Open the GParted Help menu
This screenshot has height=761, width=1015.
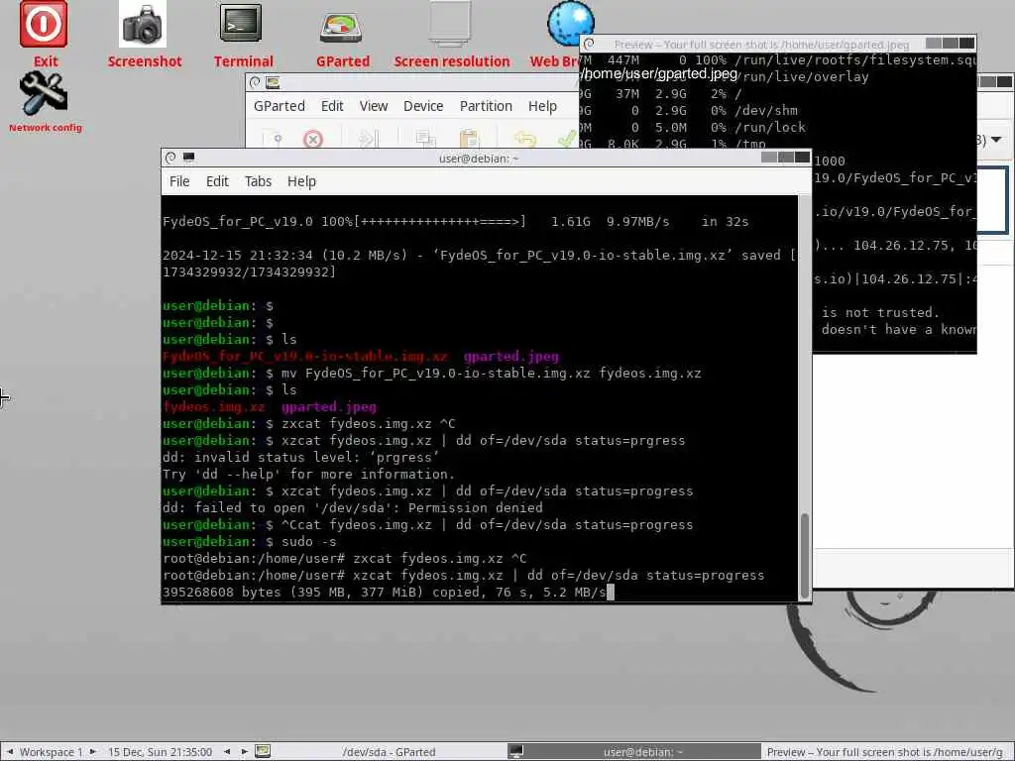(x=542, y=105)
